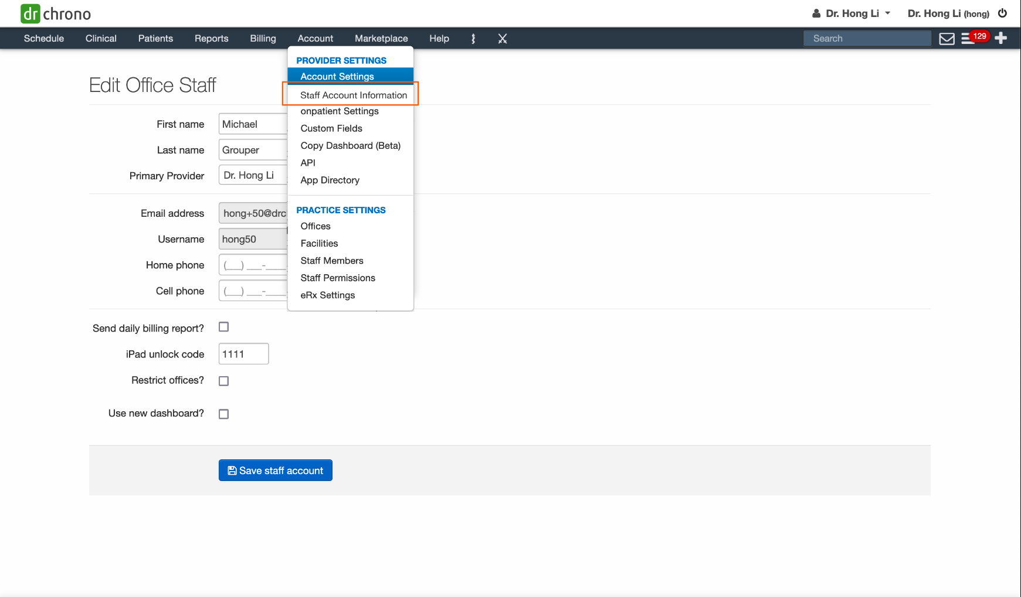Image resolution: width=1021 pixels, height=597 pixels.
Task: Open the Reports menu
Action: (212, 39)
